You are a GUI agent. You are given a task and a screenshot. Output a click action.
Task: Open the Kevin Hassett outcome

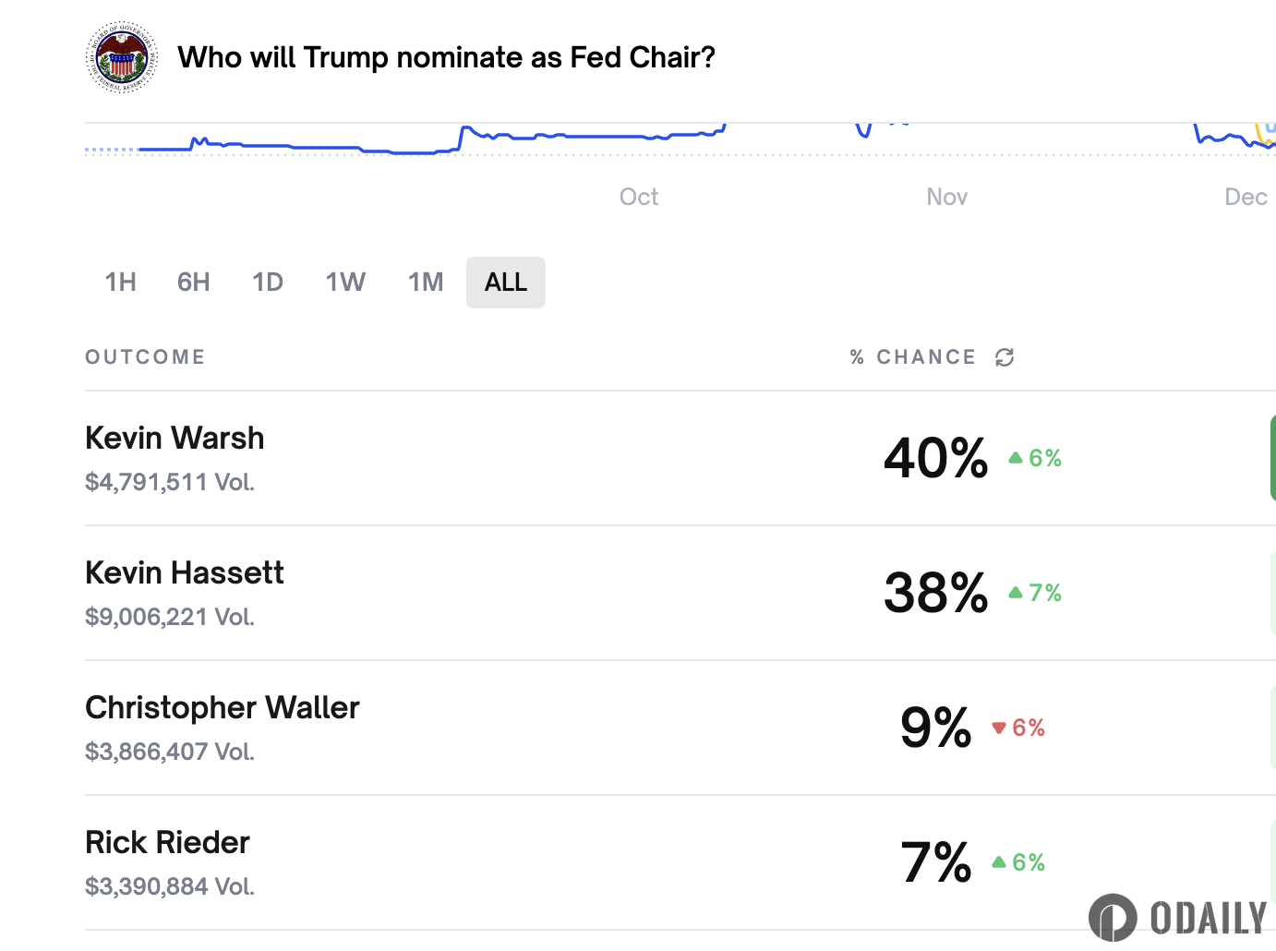pos(184,572)
